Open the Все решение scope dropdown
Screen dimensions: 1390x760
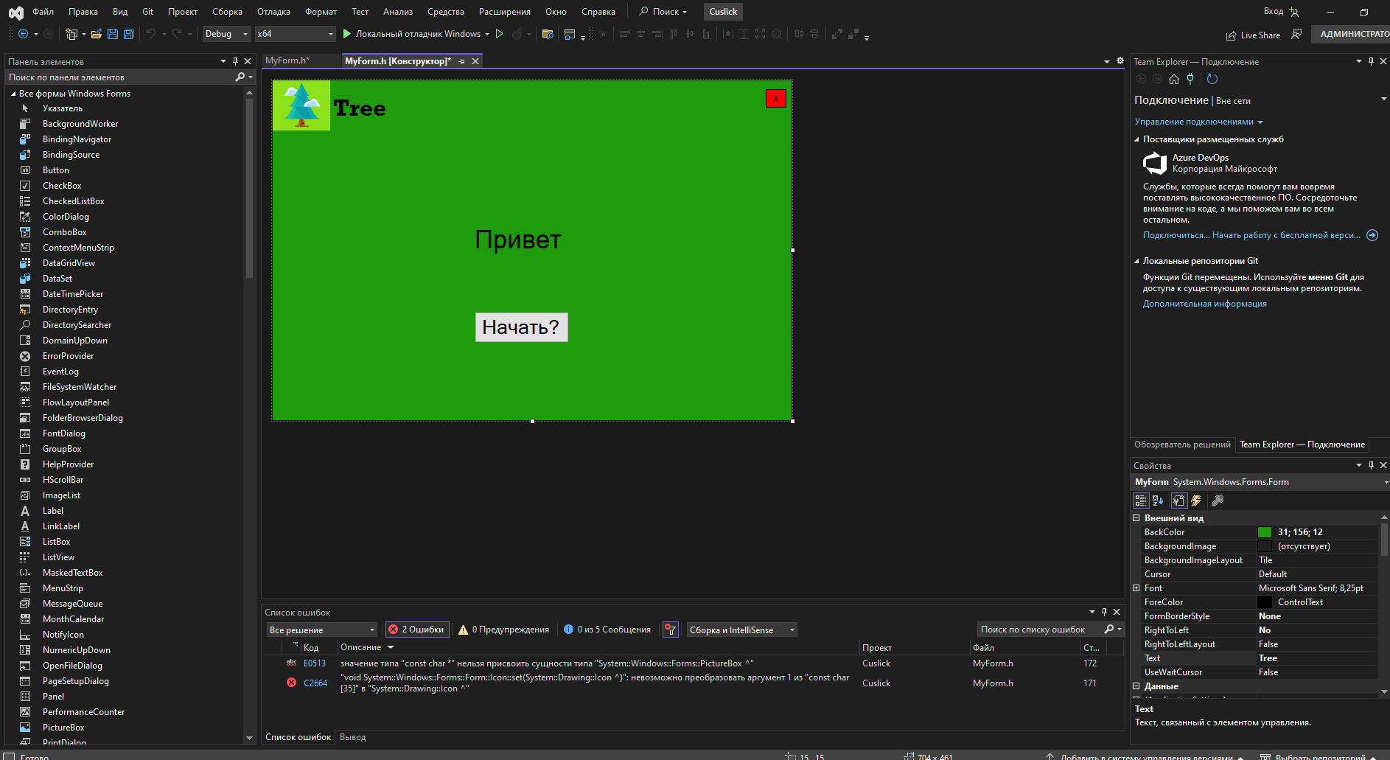coord(321,630)
